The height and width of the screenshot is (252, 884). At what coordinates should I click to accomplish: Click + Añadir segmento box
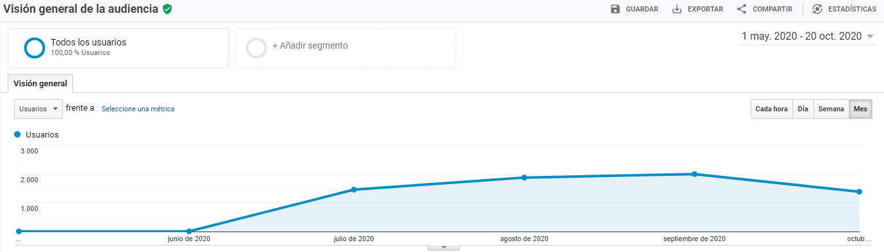coord(346,48)
